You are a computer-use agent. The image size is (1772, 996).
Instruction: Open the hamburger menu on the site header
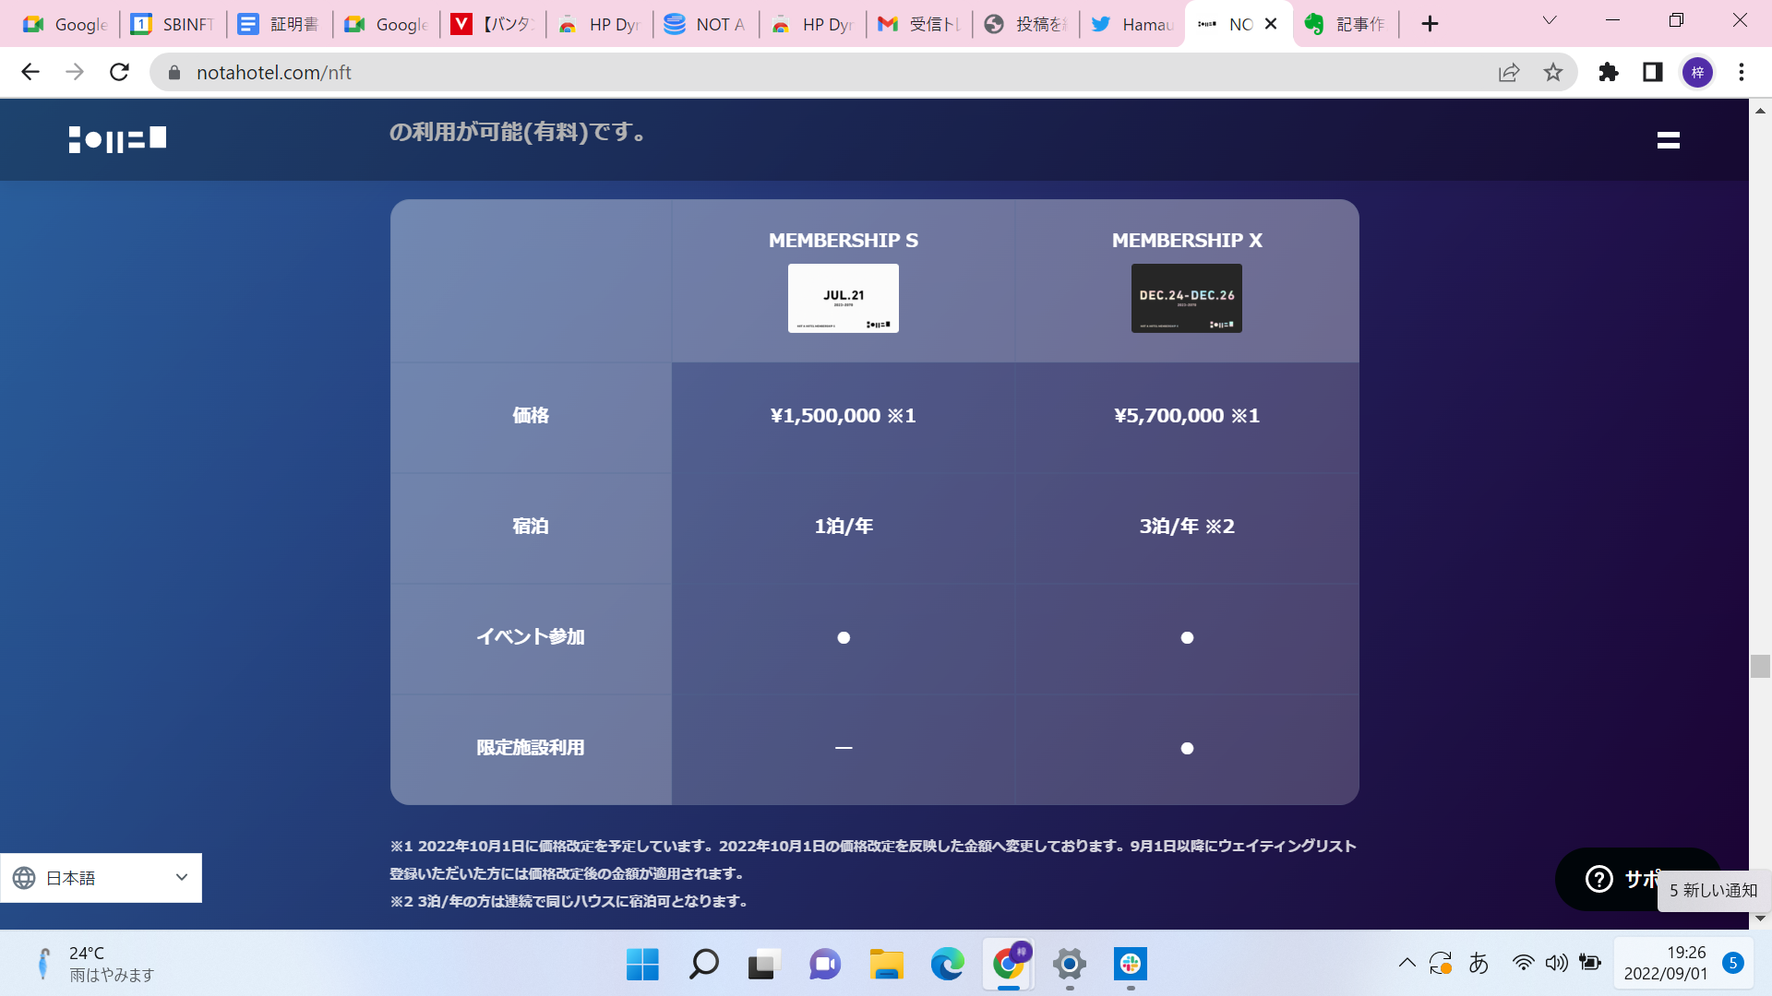pos(1668,140)
